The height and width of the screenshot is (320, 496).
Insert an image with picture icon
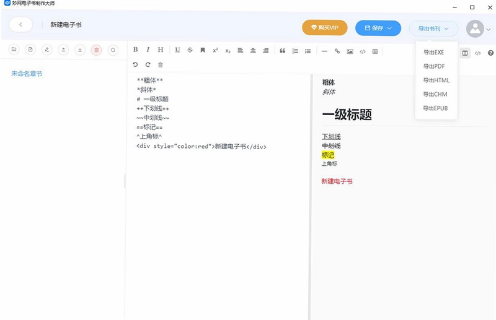[x=350, y=51]
